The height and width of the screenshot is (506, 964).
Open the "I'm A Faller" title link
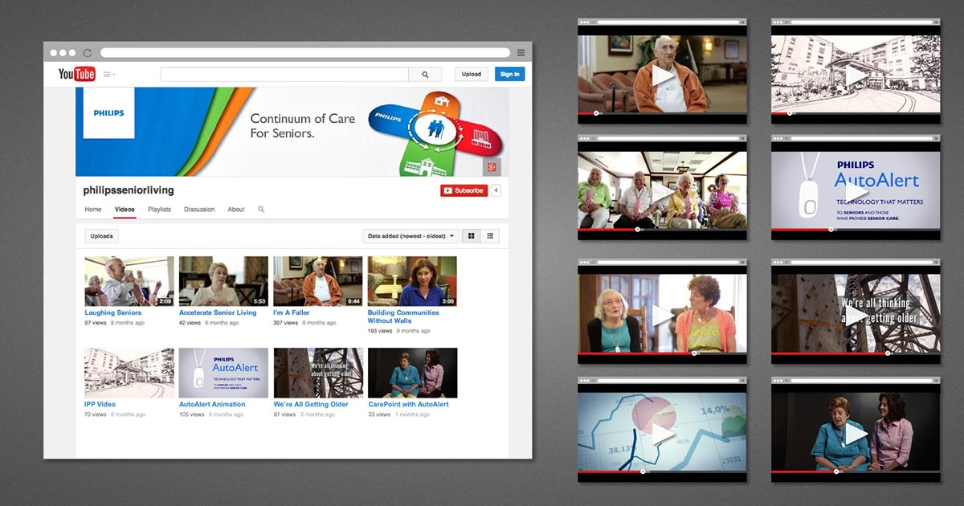point(293,312)
